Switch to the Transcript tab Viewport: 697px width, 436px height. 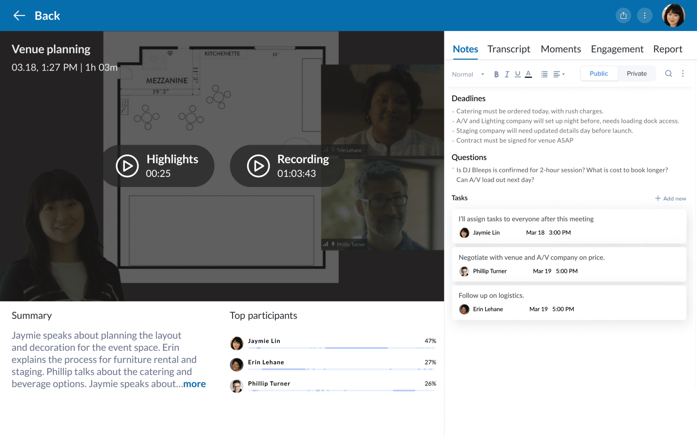[508, 49]
